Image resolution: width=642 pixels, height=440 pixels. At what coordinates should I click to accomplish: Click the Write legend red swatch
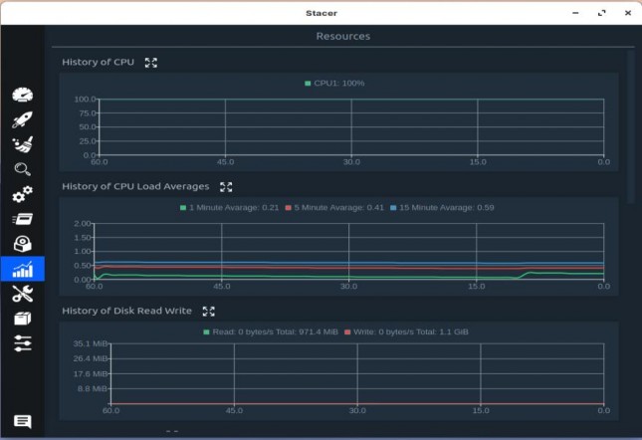(x=347, y=331)
